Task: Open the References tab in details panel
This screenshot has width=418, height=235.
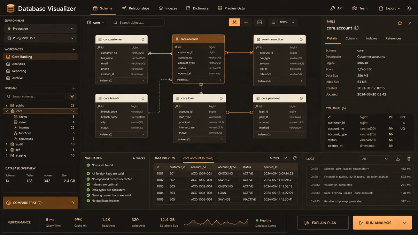Action: coord(393,38)
